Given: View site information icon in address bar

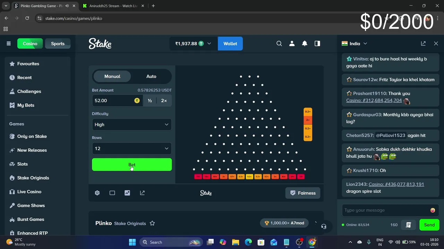Looking at the screenshot, I should coord(40,18).
